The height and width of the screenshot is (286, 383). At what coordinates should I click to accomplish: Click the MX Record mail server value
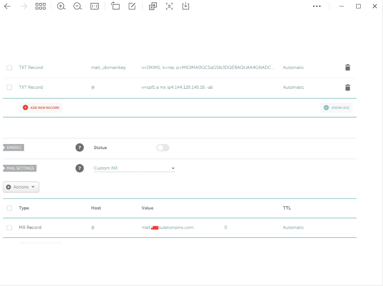[x=168, y=227]
